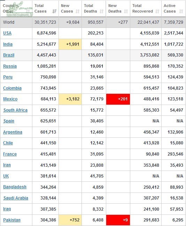Follow the Saudi Arabia link
The image size is (186, 226).
(x=16, y=198)
